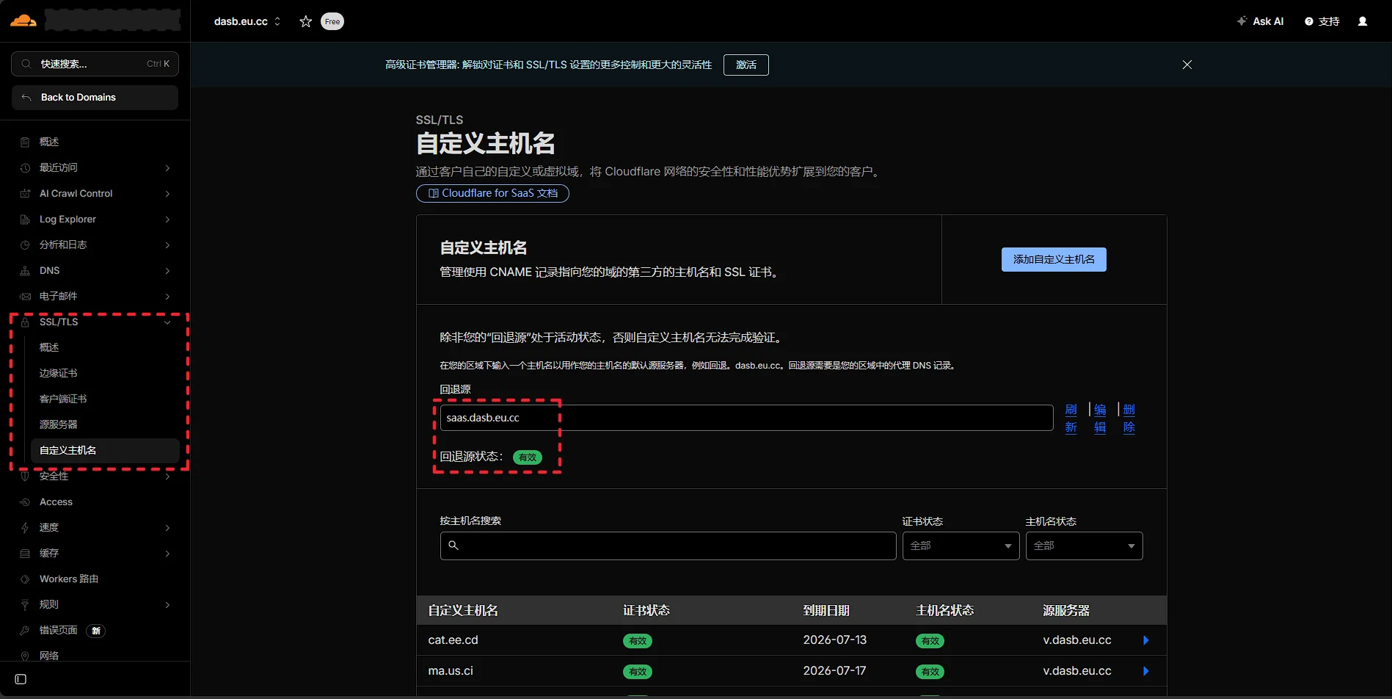Screen dimensions: 1392x699
Task: Click the 2026-07-13 expiry date
Action: point(835,640)
